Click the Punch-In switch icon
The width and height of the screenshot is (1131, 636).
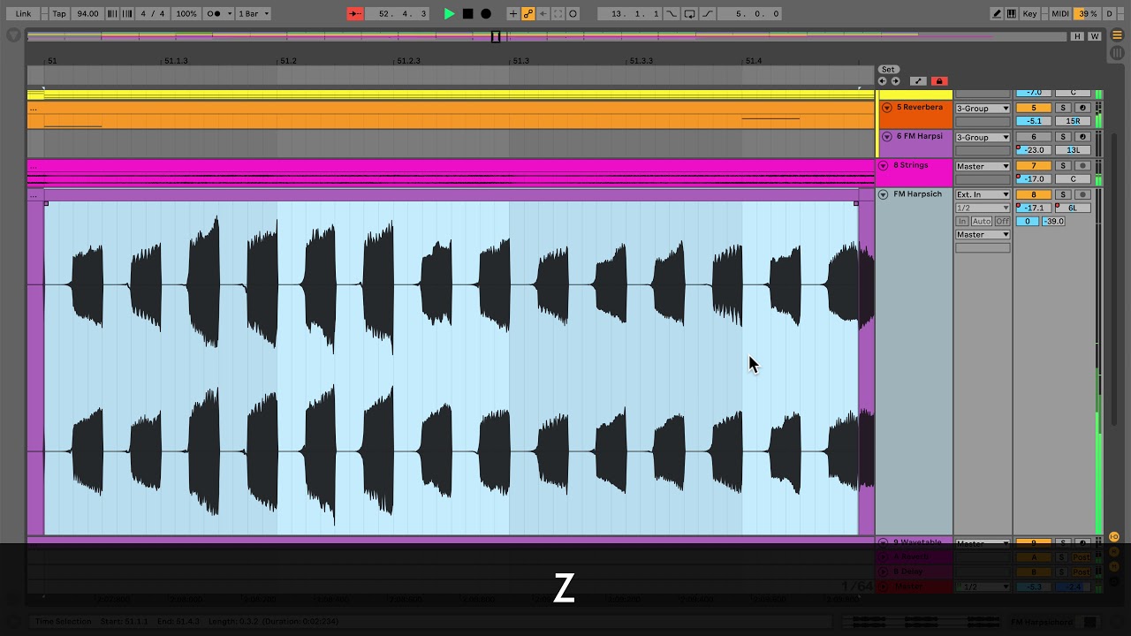pyautogui.click(x=672, y=13)
